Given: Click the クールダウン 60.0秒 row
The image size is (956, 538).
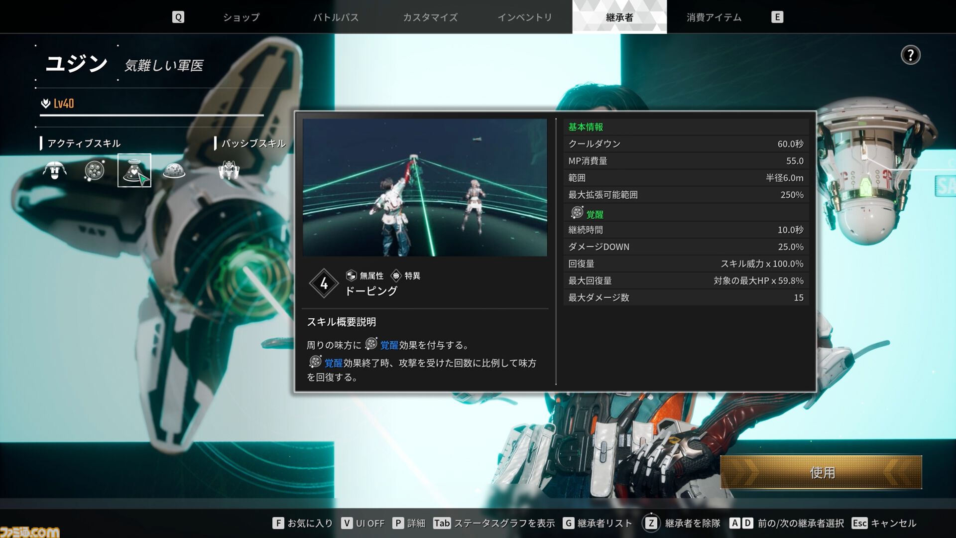Looking at the screenshot, I should tap(686, 144).
